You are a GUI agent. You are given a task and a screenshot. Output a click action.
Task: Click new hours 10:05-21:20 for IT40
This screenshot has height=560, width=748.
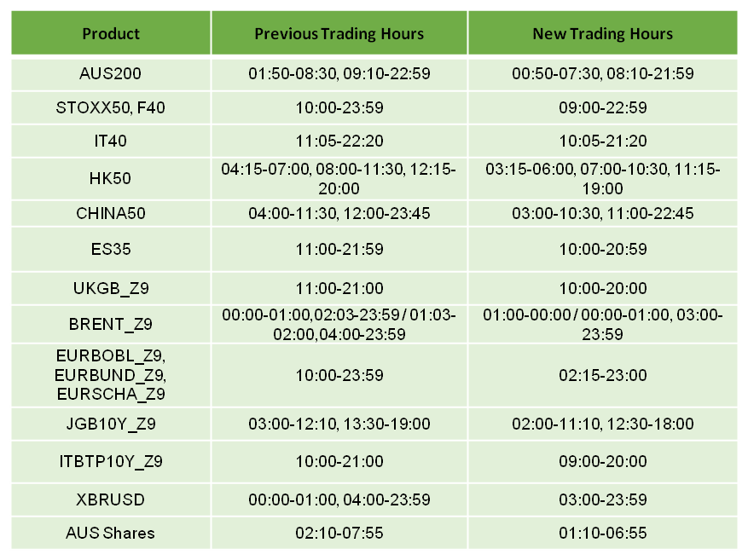[x=603, y=141]
